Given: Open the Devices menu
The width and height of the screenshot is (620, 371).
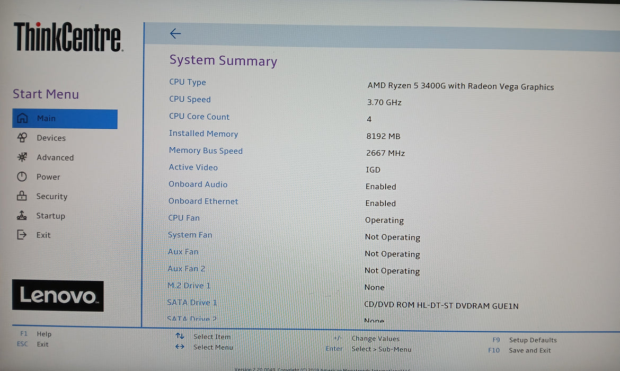Looking at the screenshot, I should [51, 138].
